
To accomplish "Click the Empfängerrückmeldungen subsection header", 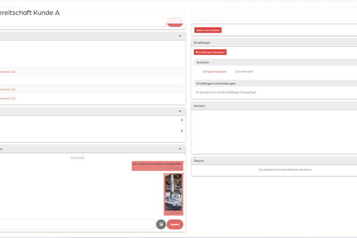I will pyautogui.click(x=276, y=83).
